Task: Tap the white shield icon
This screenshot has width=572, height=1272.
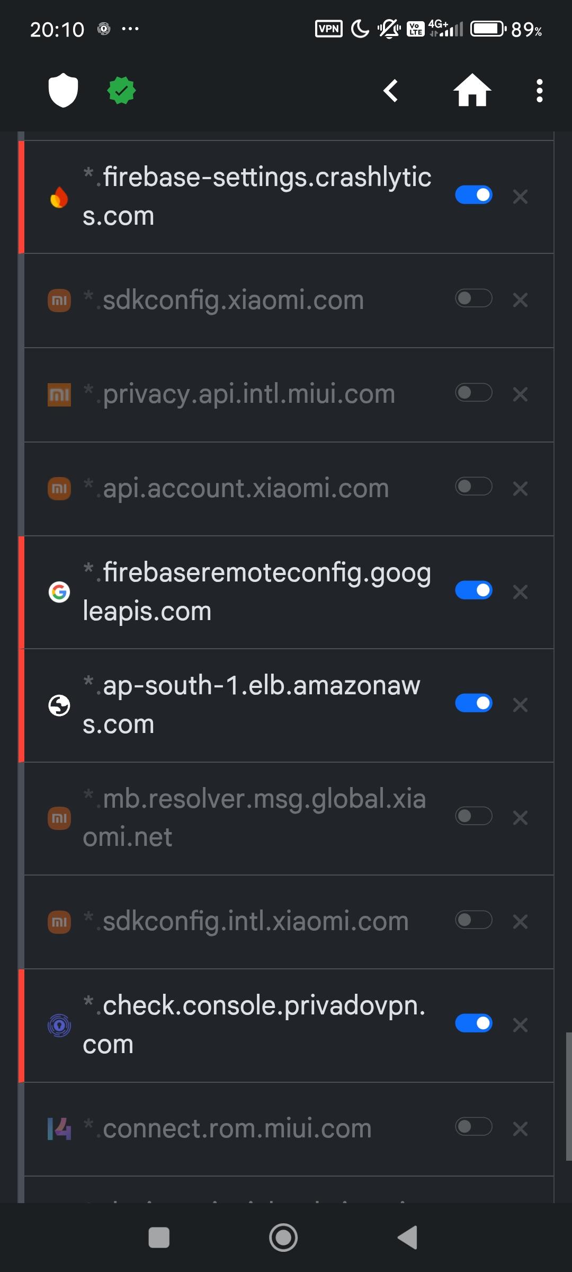Action: tap(63, 90)
